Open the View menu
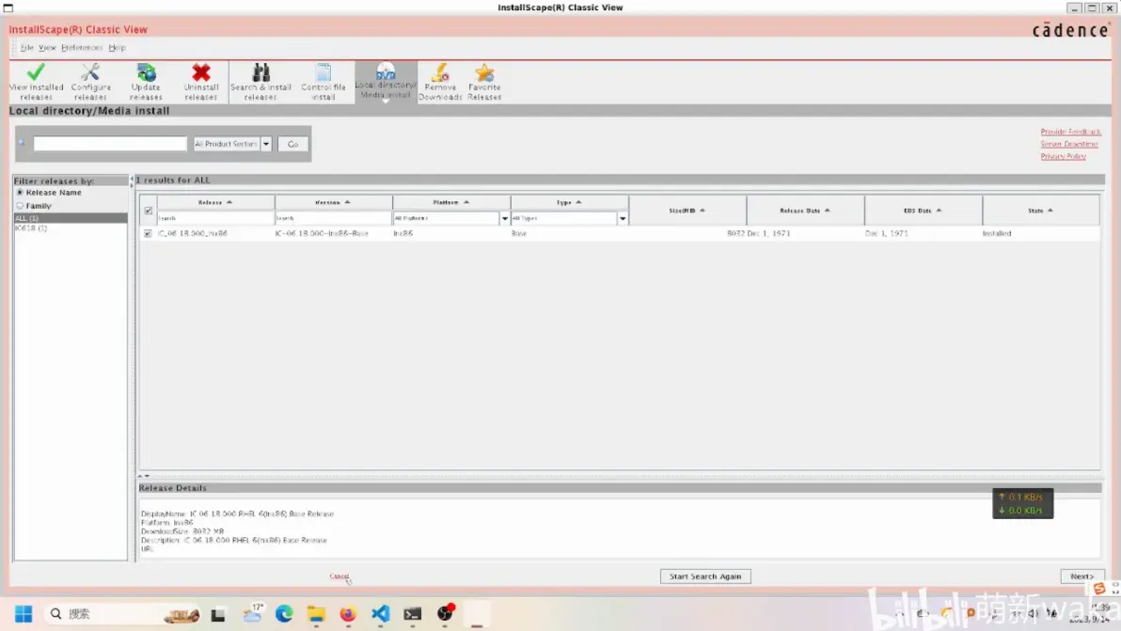Image resolution: width=1121 pixels, height=631 pixels. click(x=47, y=48)
